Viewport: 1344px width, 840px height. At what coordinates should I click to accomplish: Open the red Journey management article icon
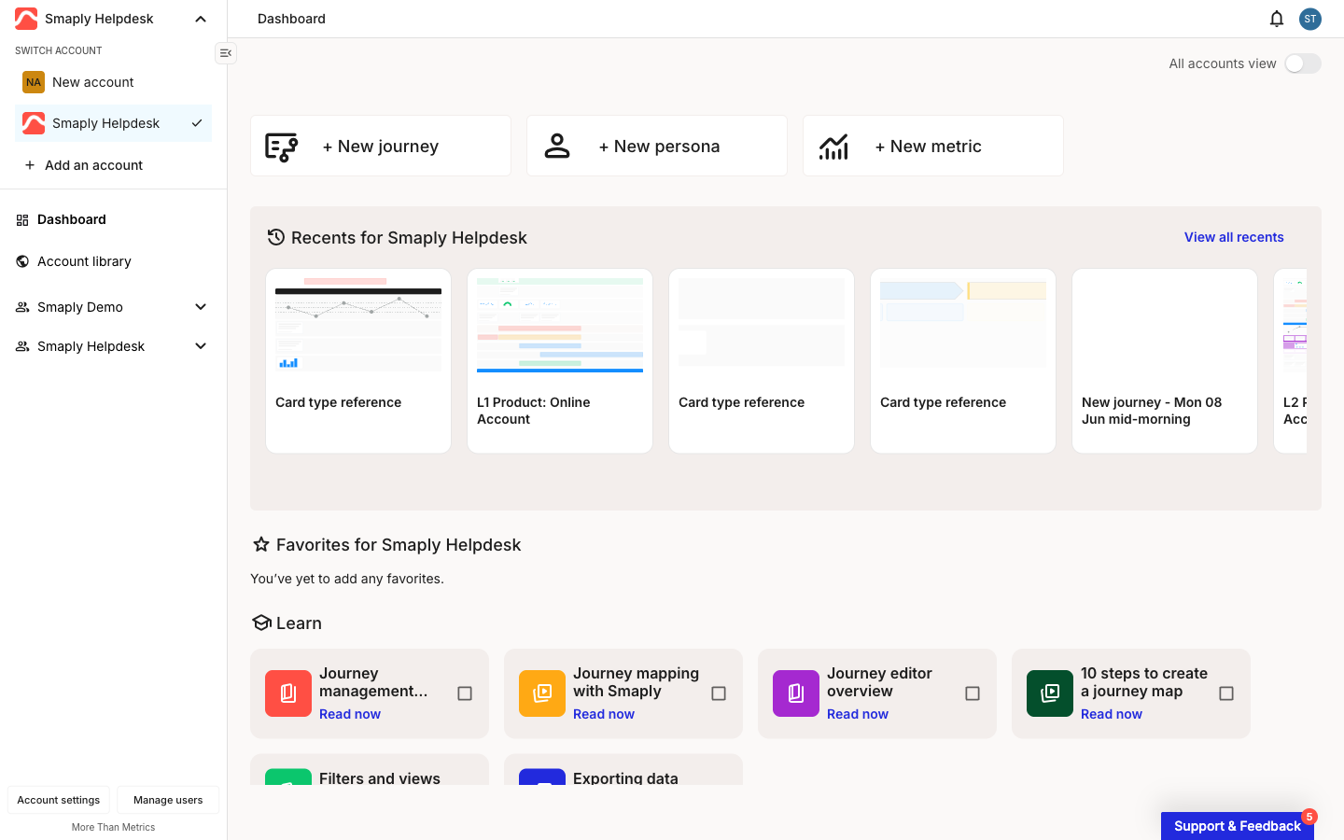(288, 693)
